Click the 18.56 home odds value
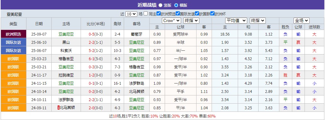 click(x=225, y=34)
